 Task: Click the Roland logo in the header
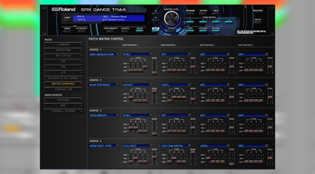[x=63, y=9]
